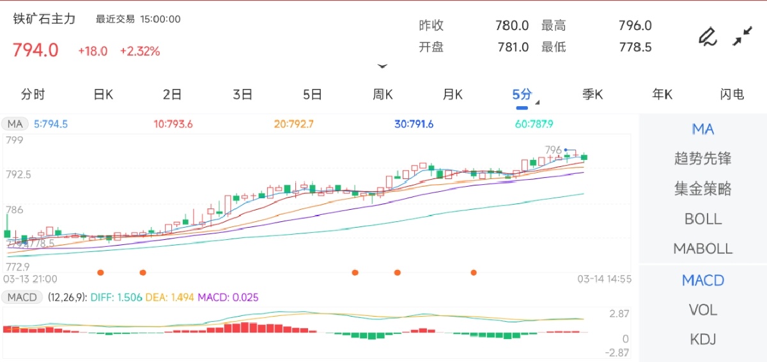
Task: Click the 03-14 14:55 end time label
Action: tap(605, 279)
